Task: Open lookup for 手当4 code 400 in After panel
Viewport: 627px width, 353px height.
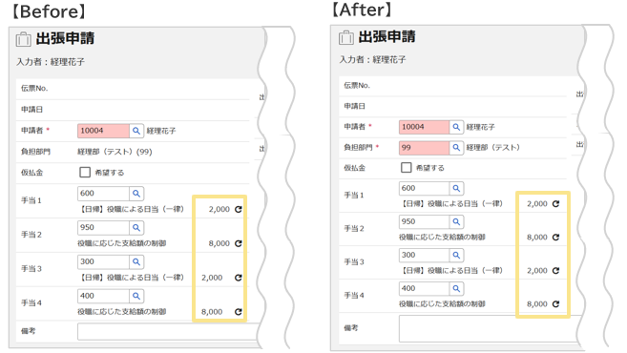Action: tap(456, 288)
